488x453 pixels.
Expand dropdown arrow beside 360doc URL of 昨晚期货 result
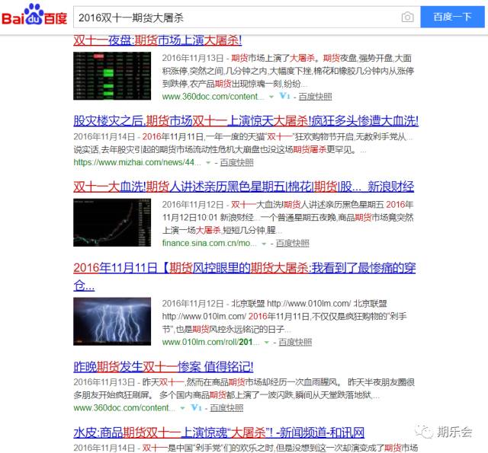click(183, 408)
